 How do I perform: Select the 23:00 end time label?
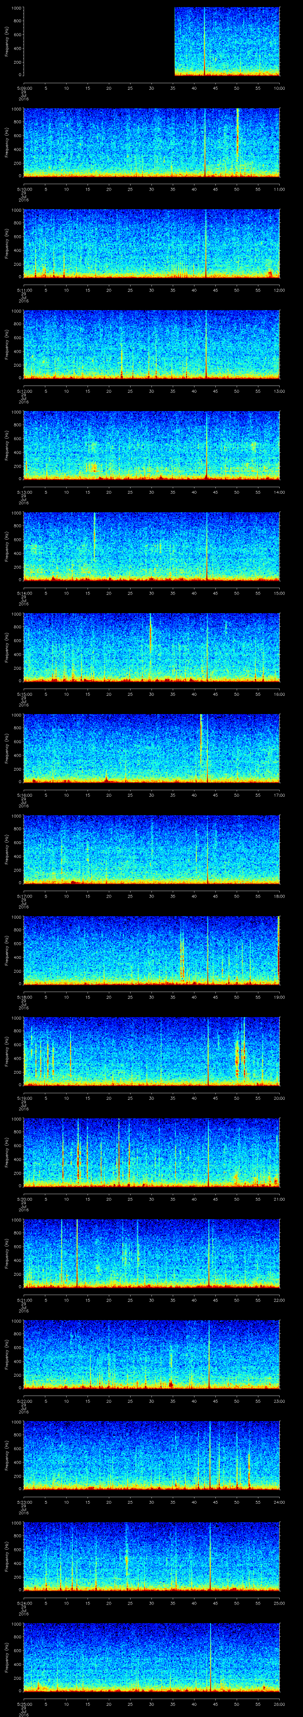(x=279, y=1401)
